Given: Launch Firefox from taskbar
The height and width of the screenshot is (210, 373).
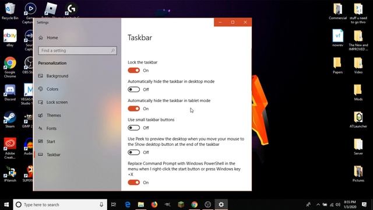Looking at the screenshot, I should click(154, 205).
